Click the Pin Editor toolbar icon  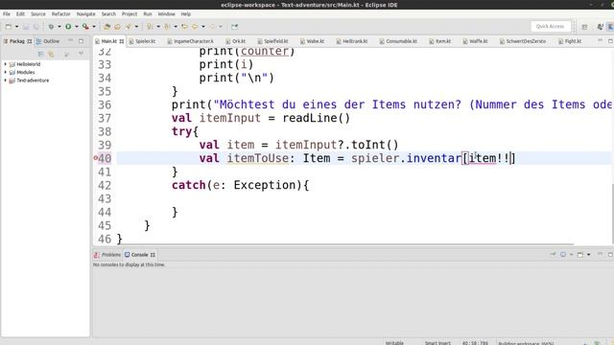(x=234, y=27)
